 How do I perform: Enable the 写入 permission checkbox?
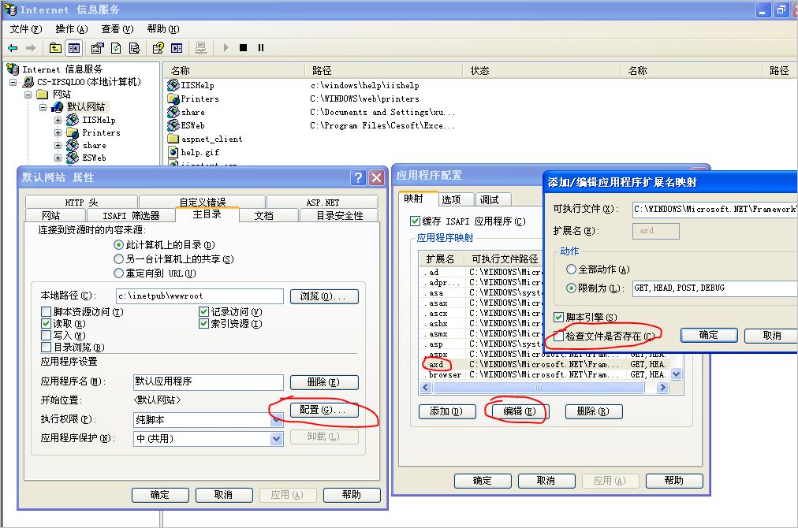click(44, 337)
